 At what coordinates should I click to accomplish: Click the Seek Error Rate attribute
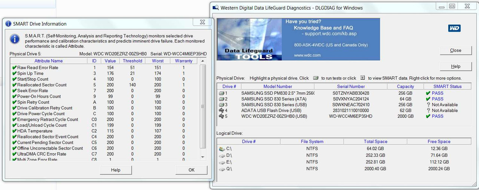coord(33,91)
